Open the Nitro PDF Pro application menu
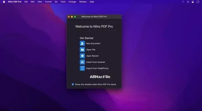The height and width of the screenshot is (111, 202). tap(15, 2)
